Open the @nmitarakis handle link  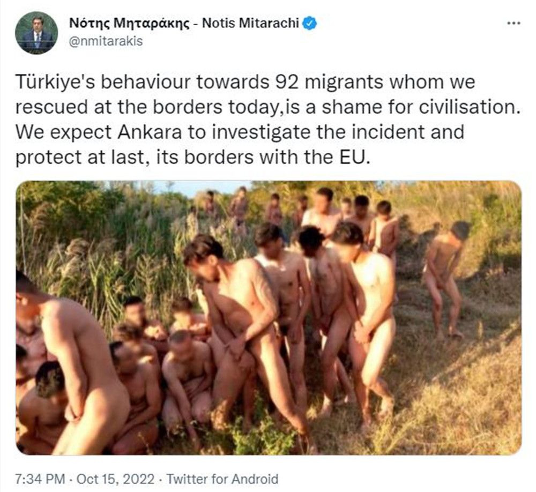[x=106, y=41]
